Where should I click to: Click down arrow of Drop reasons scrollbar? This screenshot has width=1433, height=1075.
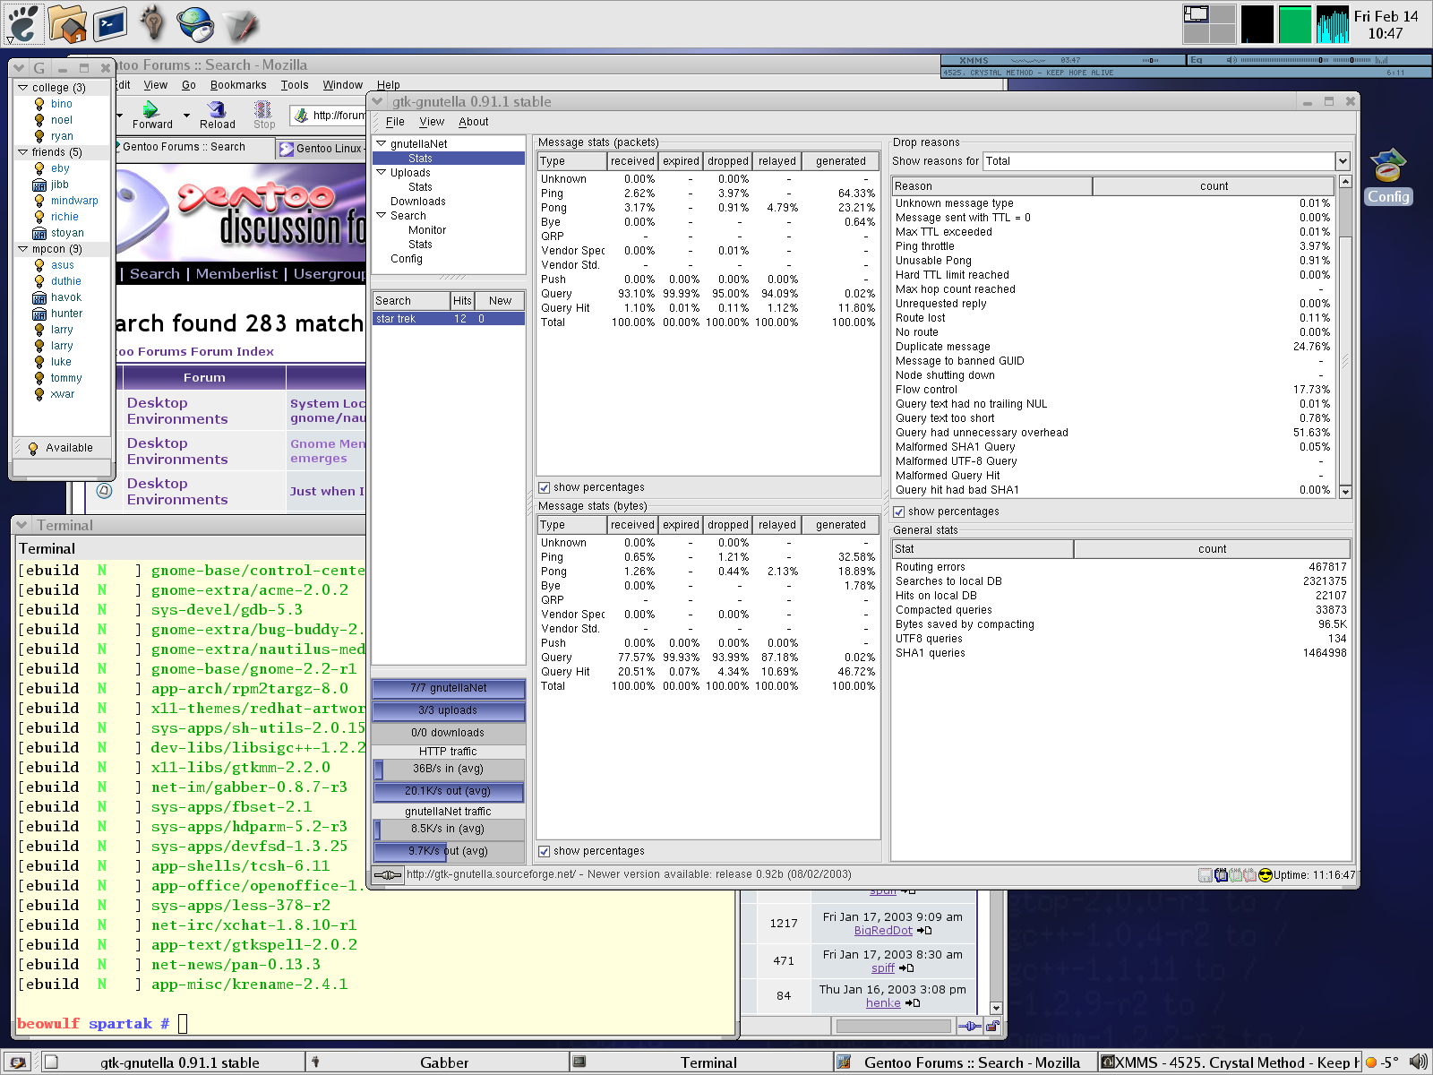coord(1344,492)
